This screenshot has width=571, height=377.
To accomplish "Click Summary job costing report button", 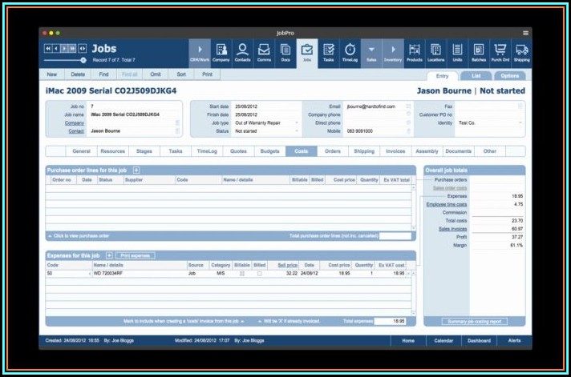I will click(x=474, y=321).
